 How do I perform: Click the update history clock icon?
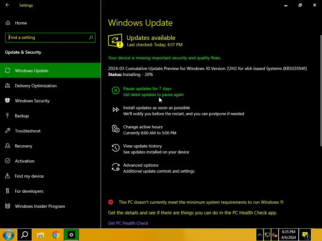point(116,148)
